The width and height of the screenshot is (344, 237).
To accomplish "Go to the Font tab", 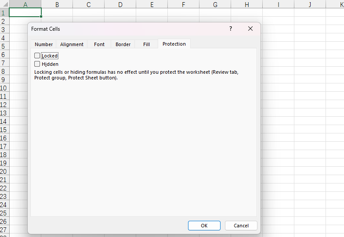I will 99,44.
